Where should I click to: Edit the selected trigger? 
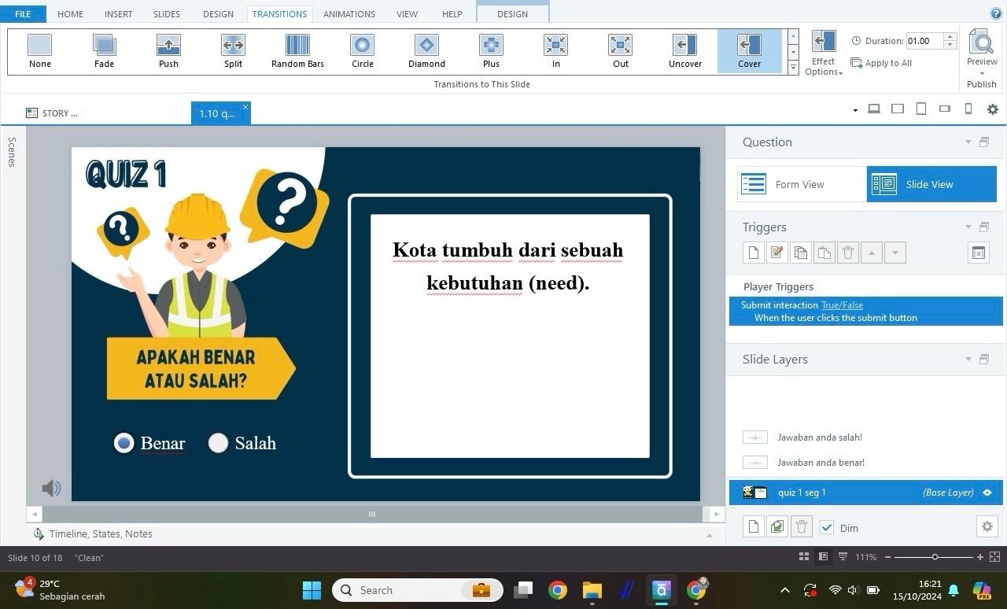point(777,253)
